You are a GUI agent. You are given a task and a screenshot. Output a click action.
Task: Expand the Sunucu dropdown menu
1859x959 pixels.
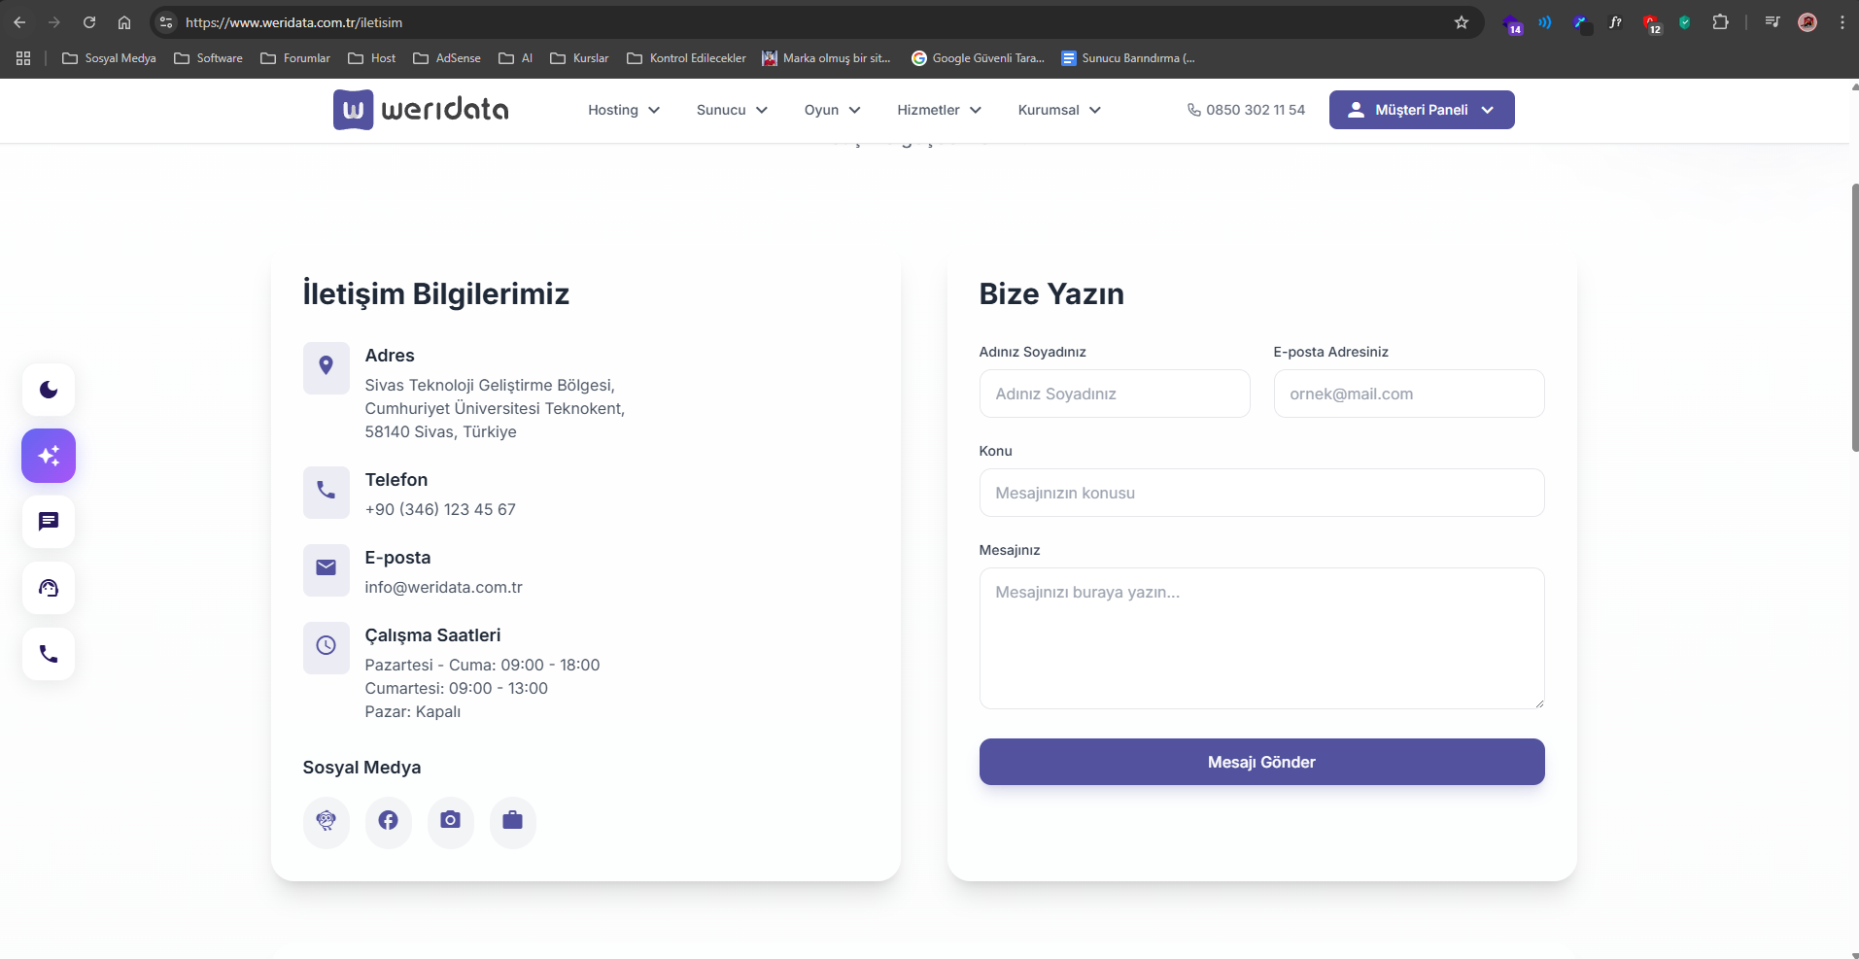click(732, 110)
